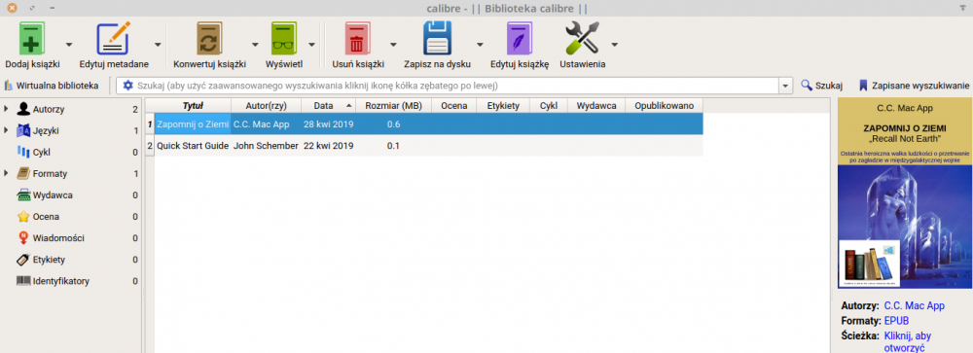Open Ustawienia wrench and screwdriver icon
The image size is (973, 353).
coord(582,39)
